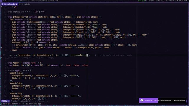The height and width of the screenshot is (106, 189).
Task: Click the ": never" line ending Interpreter
Action: [13, 50]
